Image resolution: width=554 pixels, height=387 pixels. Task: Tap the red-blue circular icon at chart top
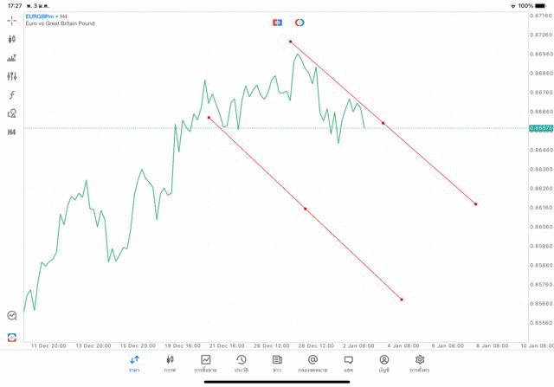300,22
